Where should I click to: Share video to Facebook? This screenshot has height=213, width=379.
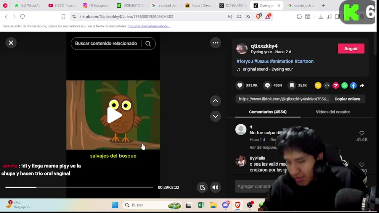pyautogui.click(x=353, y=85)
